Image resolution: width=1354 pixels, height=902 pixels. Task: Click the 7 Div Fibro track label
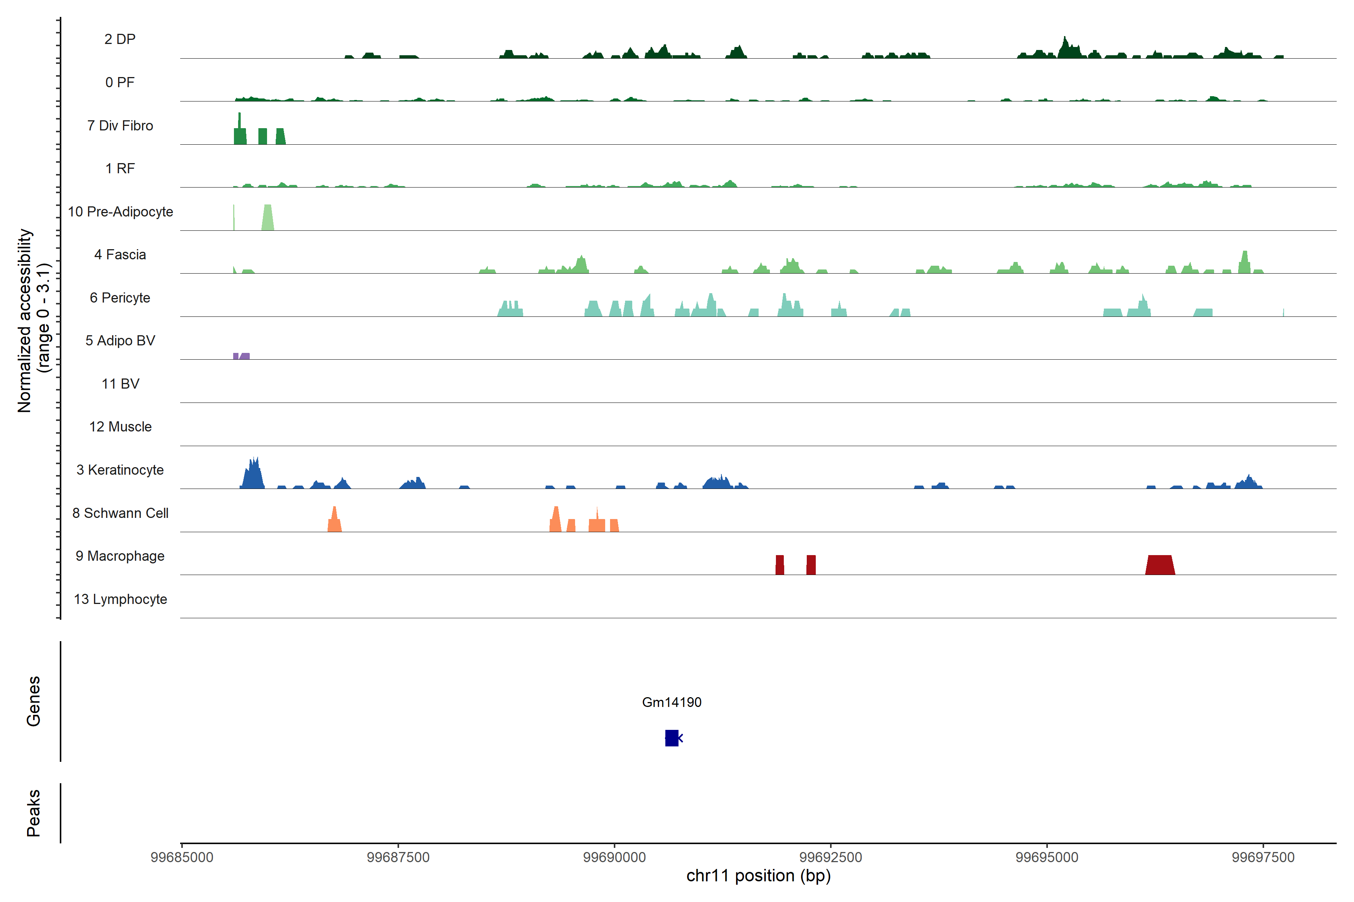120,126
